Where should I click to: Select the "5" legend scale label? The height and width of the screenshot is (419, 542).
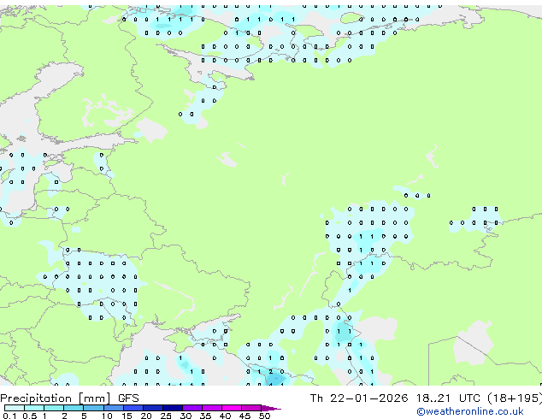point(84,416)
